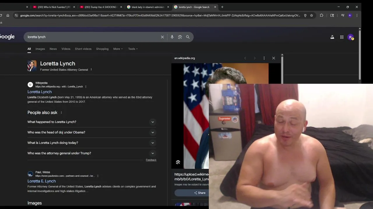This screenshot has height=209, width=373.
Task: Open Search Labs flask icon
Action: [x=332, y=37]
